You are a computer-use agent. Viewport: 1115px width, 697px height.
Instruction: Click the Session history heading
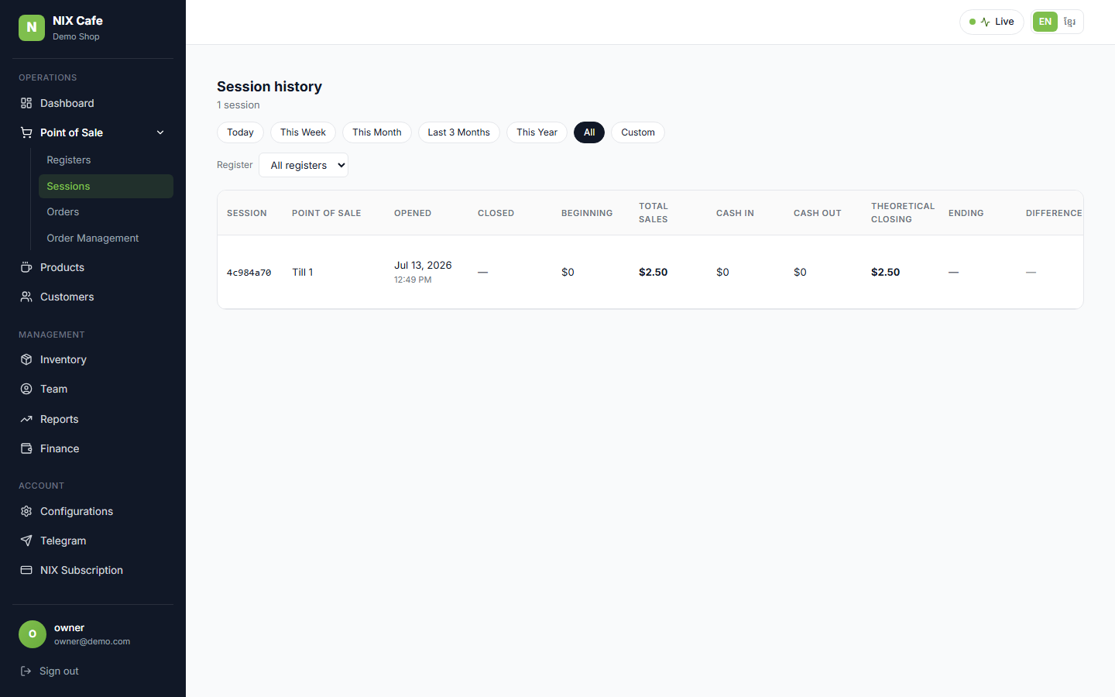[x=269, y=87]
